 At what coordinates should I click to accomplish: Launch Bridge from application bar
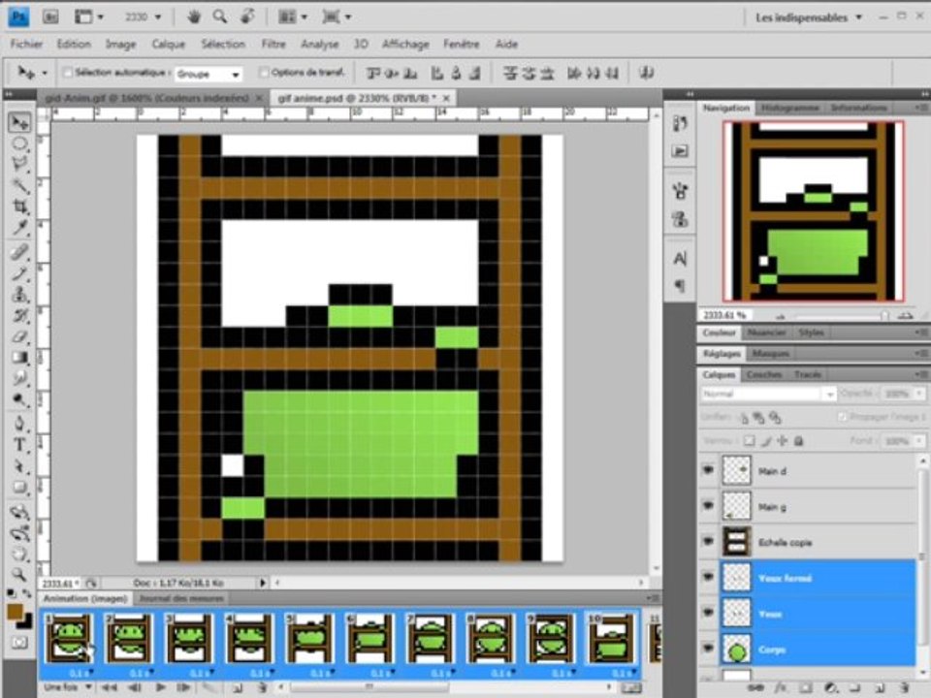pyautogui.click(x=50, y=17)
